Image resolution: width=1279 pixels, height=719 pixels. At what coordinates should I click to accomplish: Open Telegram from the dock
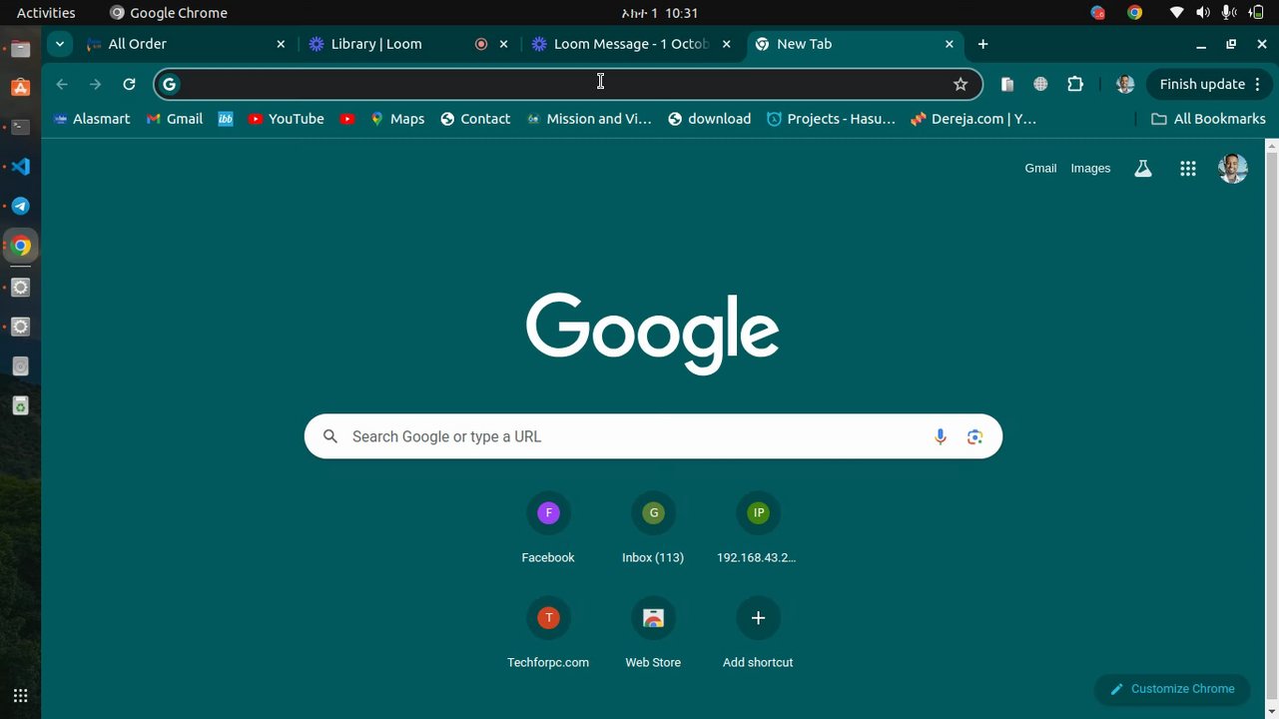(20, 207)
